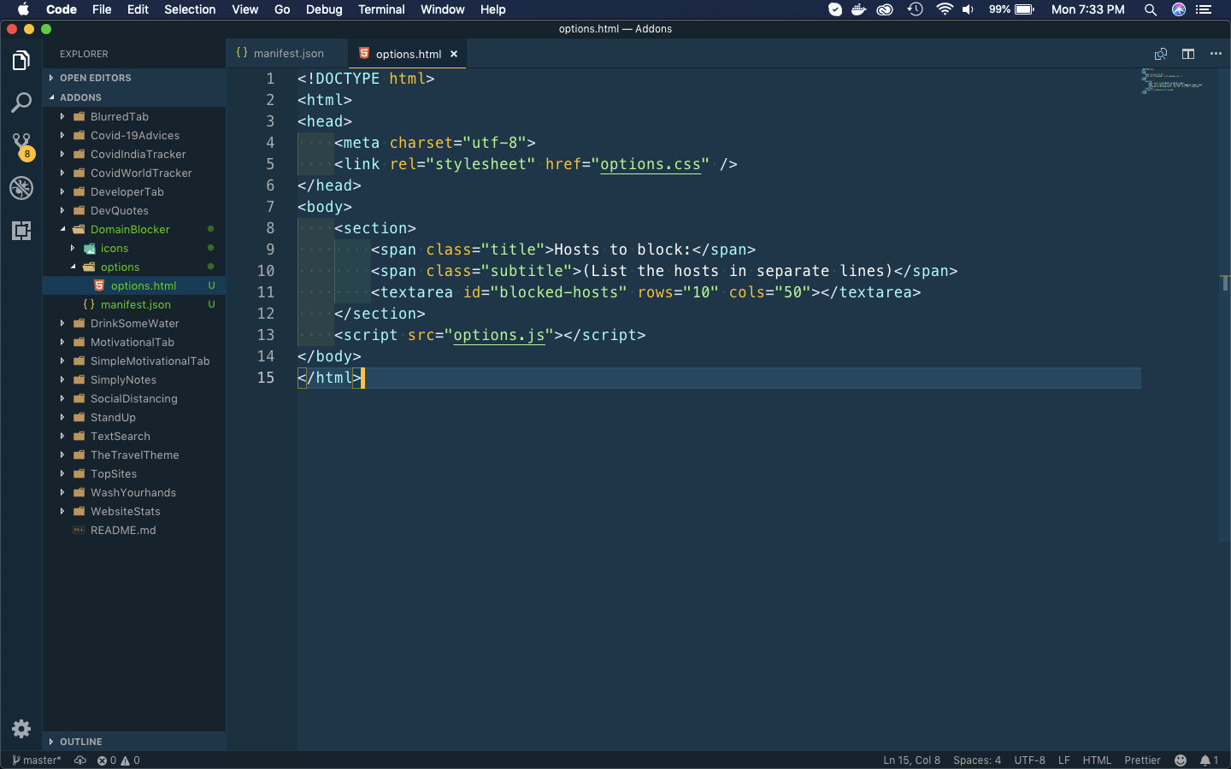
Task: Click the Wi-Fi status icon
Action: [944, 9]
